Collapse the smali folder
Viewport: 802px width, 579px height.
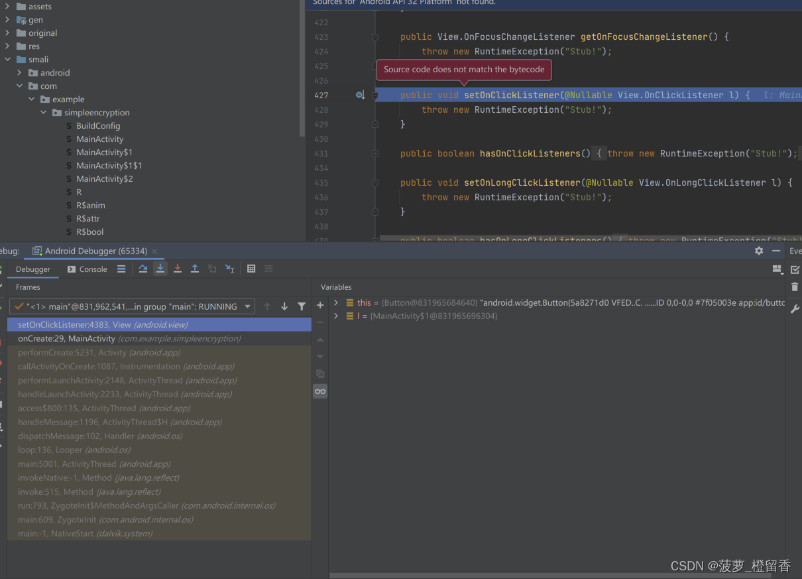point(7,60)
